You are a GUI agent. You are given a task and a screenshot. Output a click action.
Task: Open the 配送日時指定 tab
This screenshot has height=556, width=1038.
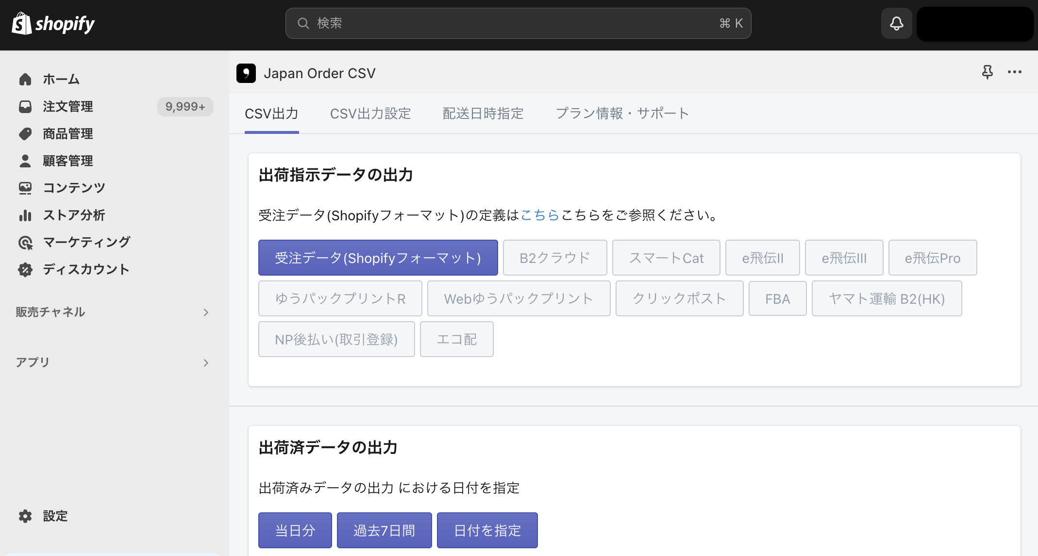coord(483,114)
